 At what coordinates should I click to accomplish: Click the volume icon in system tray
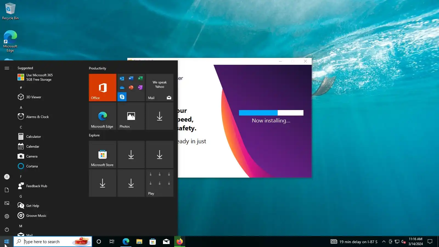tap(403, 242)
